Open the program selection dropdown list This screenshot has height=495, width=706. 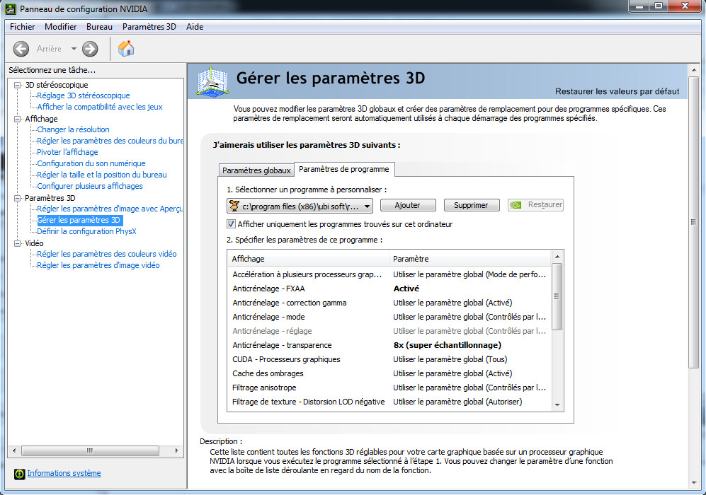[300, 206]
